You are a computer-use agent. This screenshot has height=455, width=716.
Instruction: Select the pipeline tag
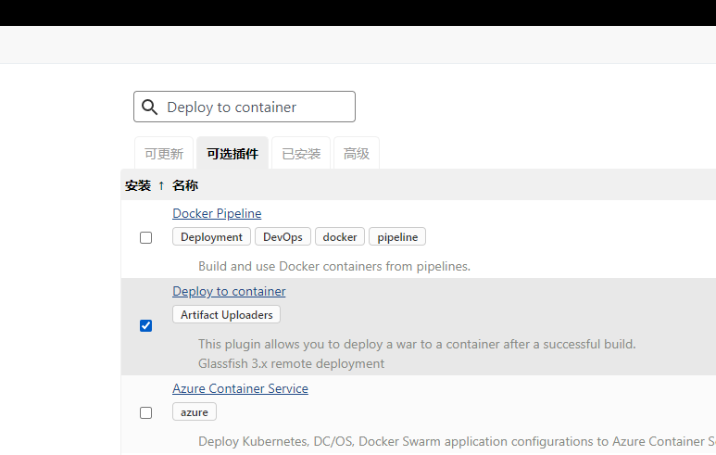pos(397,237)
